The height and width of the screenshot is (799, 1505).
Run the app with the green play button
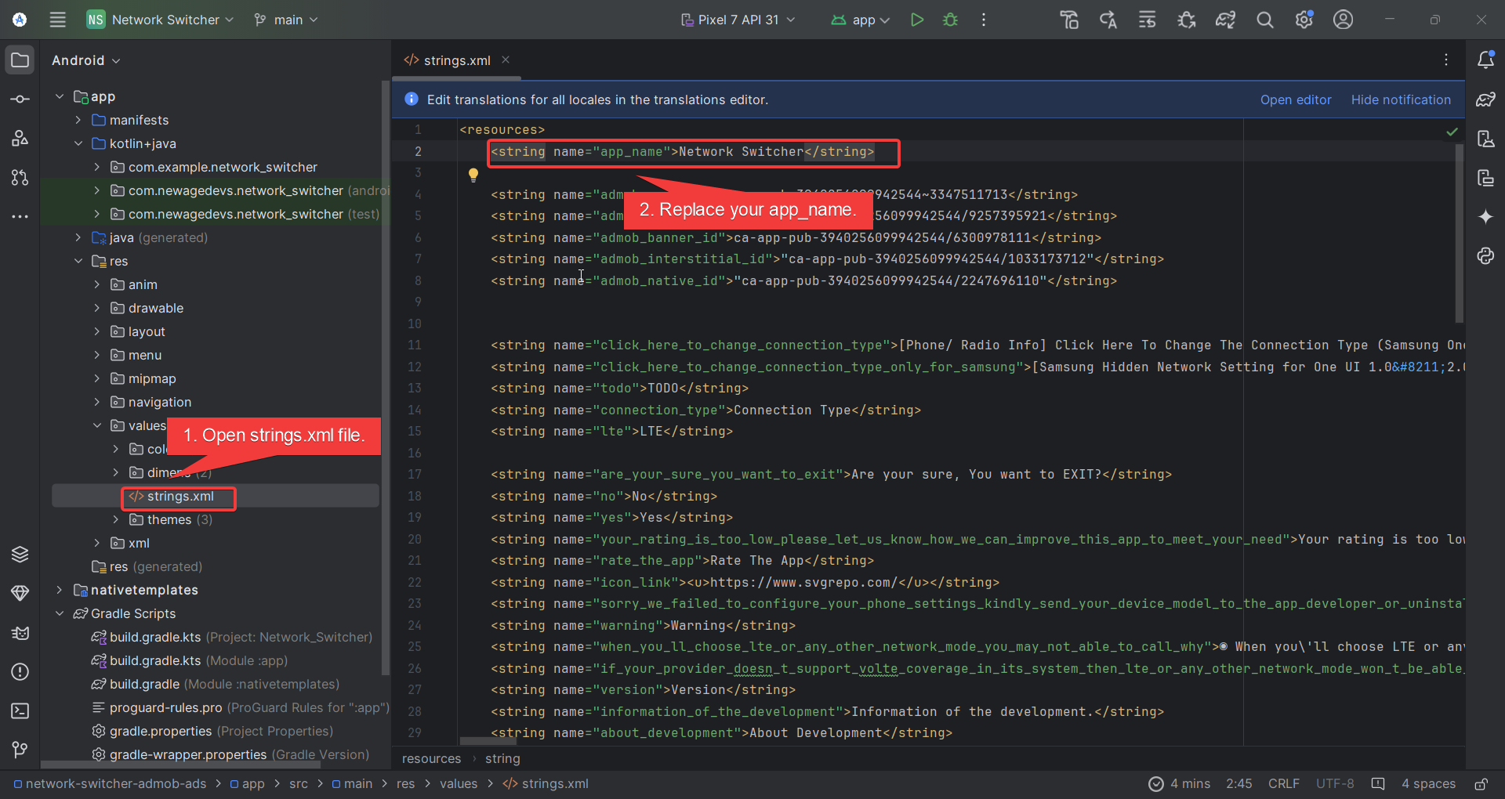pos(916,20)
